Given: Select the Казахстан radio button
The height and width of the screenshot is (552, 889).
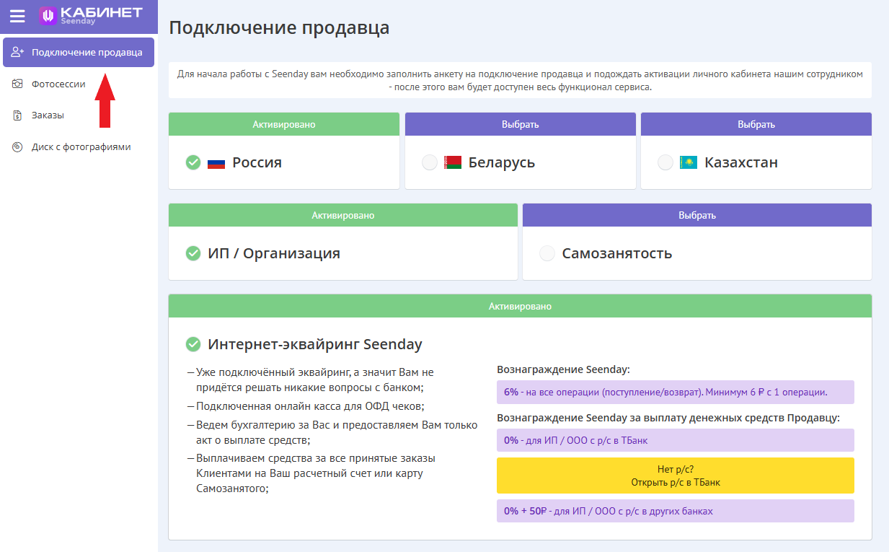Looking at the screenshot, I should point(665,163).
